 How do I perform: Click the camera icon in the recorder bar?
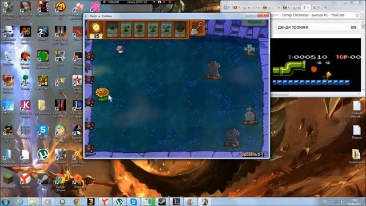click(x=159, y=2)
